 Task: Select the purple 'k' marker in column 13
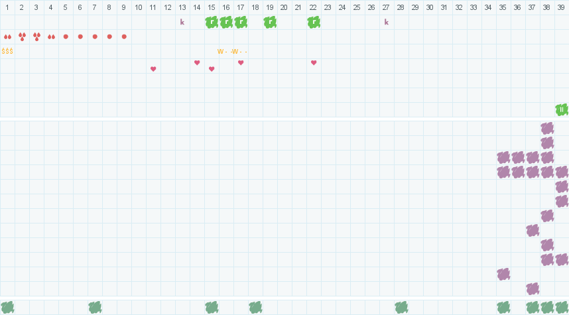pyautogui.click(x=182, y=22)
